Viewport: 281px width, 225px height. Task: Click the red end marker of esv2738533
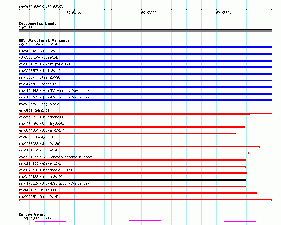259,147
